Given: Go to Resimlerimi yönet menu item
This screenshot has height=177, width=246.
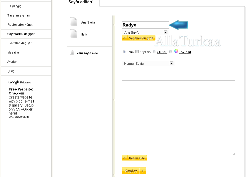Looking at the screenshot, I should (x=20, y=25).
